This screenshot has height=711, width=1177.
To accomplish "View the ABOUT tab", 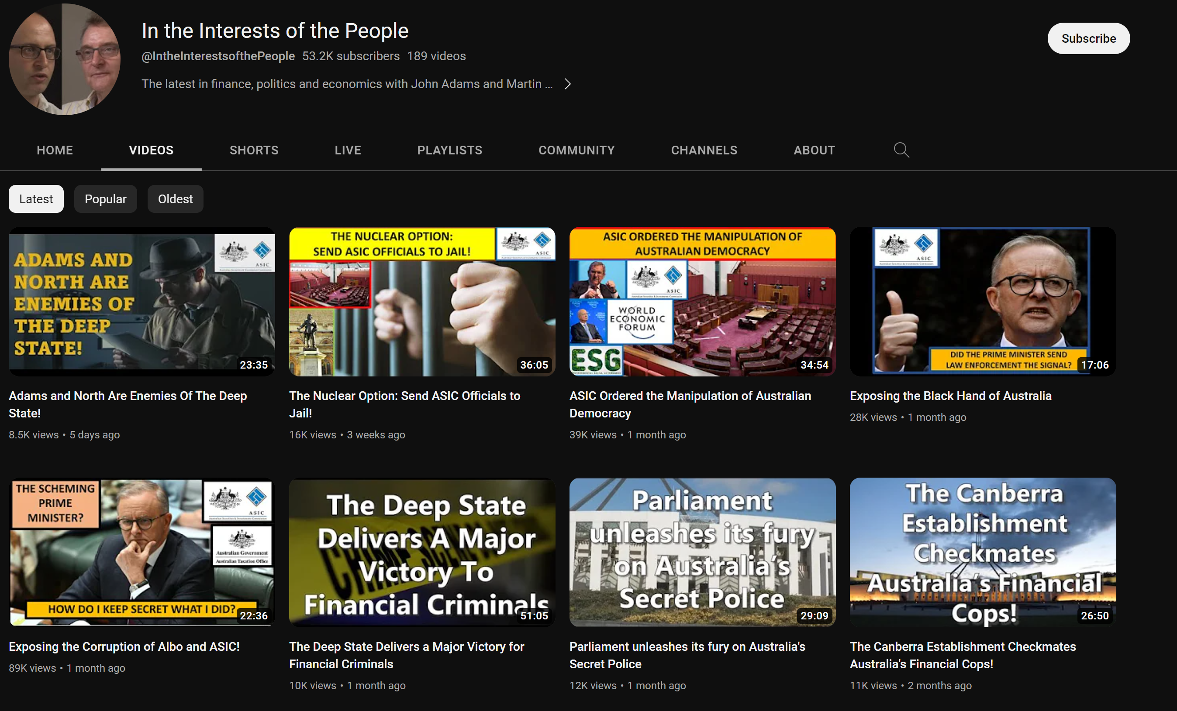I will pos(815,150).
